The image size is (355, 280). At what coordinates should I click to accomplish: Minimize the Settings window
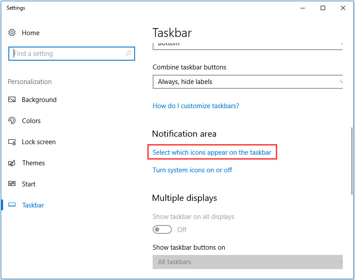tap(303, 8)
